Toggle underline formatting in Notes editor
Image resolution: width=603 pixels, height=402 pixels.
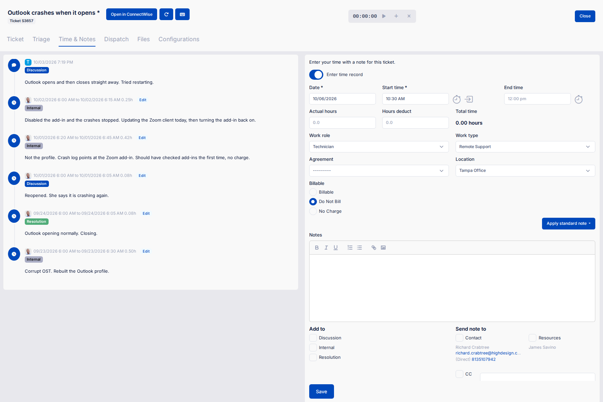click(x=335, y=248)
